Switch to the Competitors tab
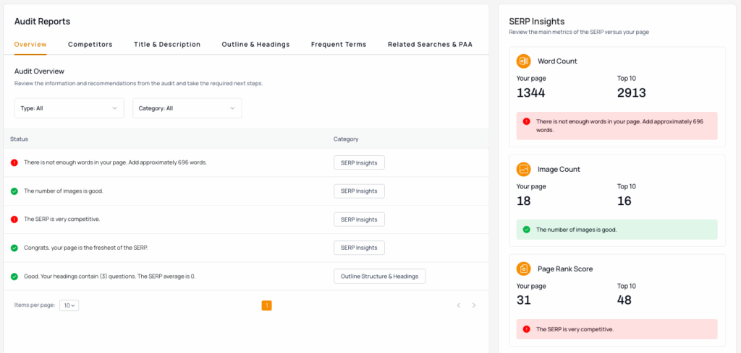The image size is (741, 353). (x=90, y=44)
